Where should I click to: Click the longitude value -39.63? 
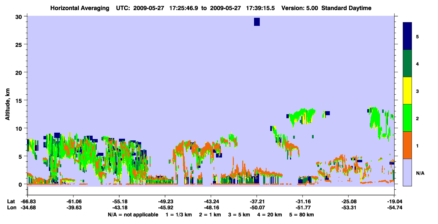coord(73,208)
